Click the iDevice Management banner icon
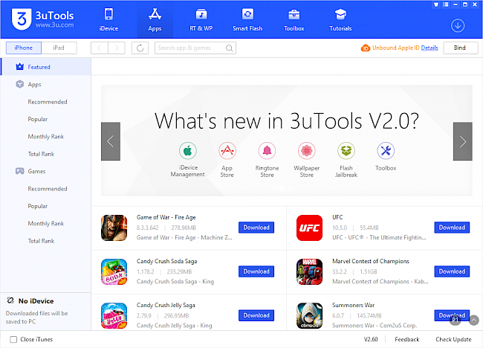Viewport: 483px width, 348px height. [x=187, y=151]
